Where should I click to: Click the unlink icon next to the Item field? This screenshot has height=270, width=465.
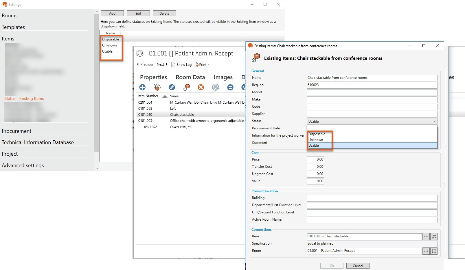pyautogui.click(x=433, y=236)
